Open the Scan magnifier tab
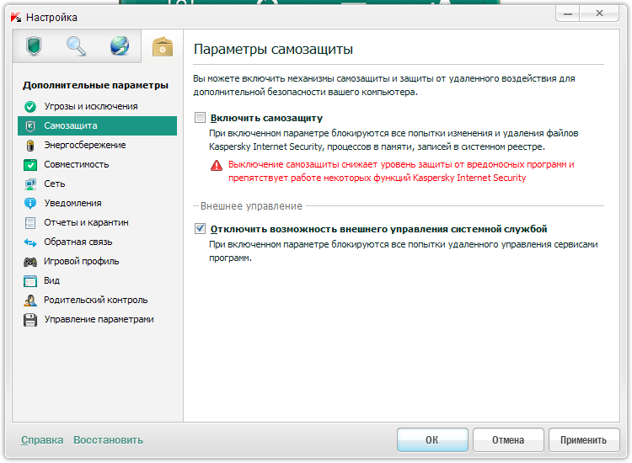The width and height of the screenshot is (632, 463). tap(76, 46)
